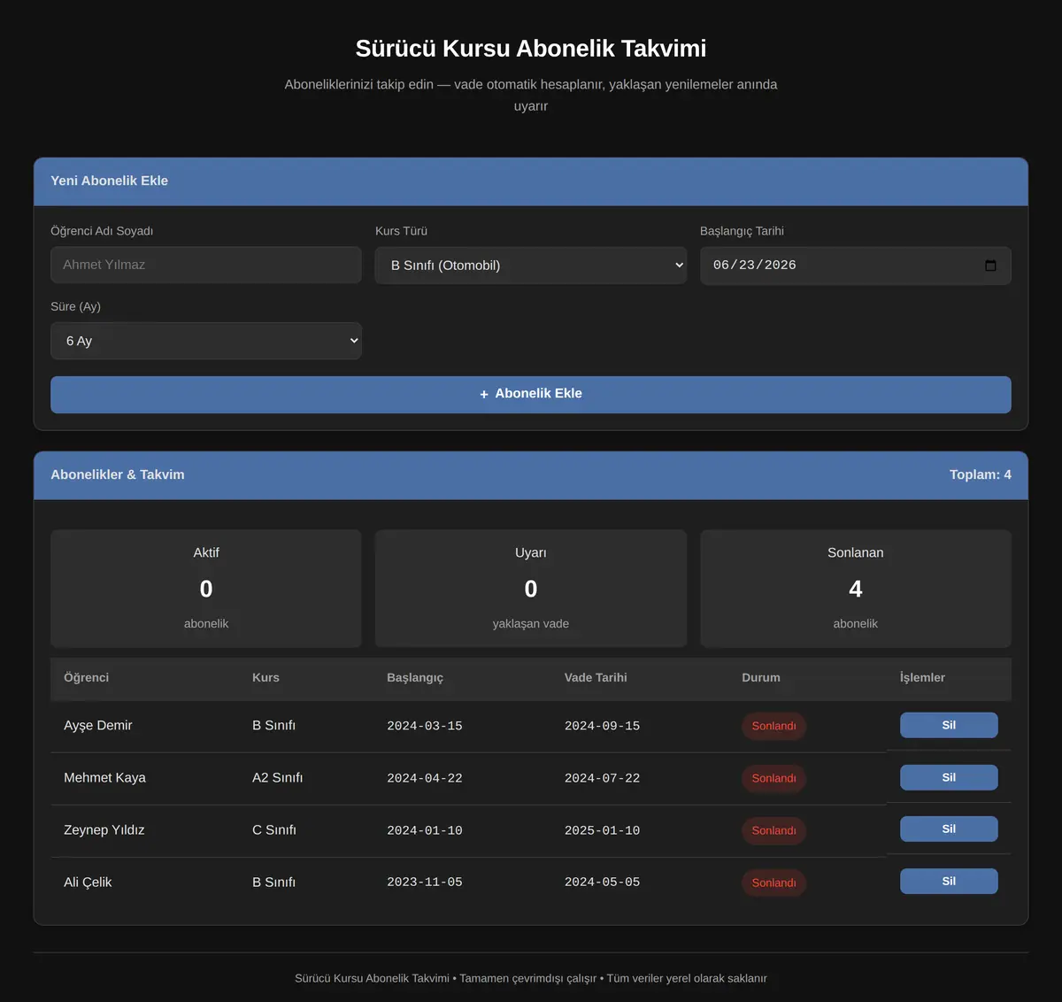The height and width of the screenshot is (1002, 1062).
Task: Delete Ali Çelik's subscription with Sil
Action: coord(949,881)
